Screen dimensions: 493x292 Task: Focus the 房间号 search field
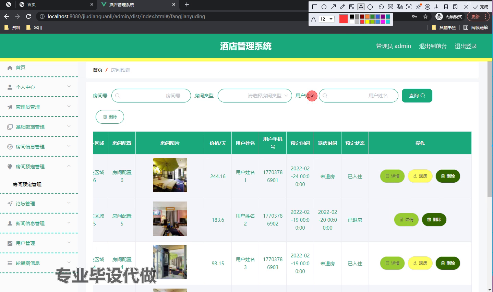pyautogui.click(x=151, y=96)
